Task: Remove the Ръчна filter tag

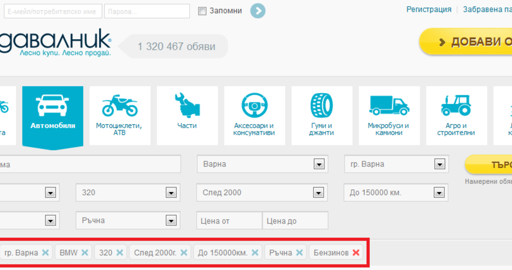Action: pos(299,252)
